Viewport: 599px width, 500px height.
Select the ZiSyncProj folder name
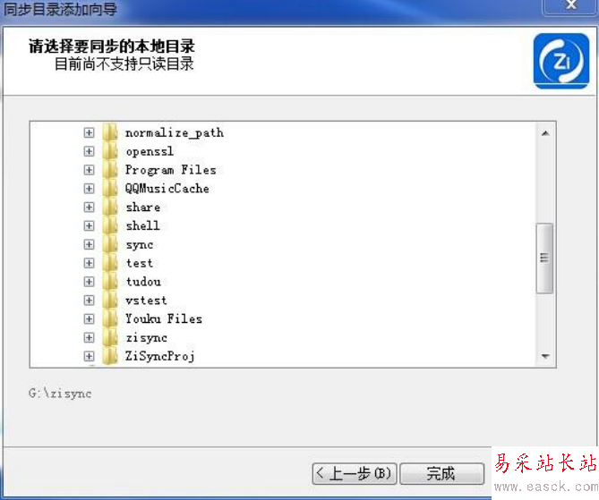160,356
